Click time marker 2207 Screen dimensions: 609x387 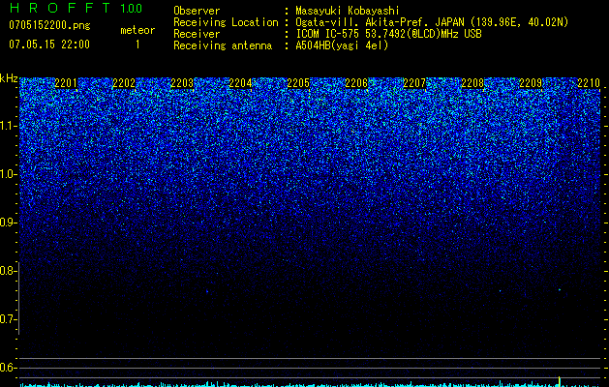tap(414, 83)
